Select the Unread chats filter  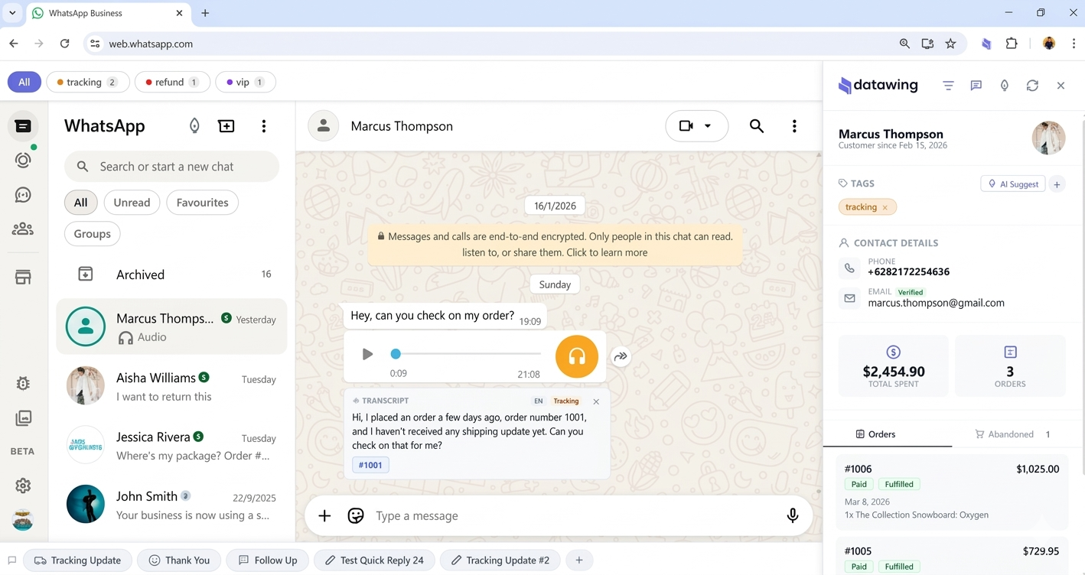[132, 203]
